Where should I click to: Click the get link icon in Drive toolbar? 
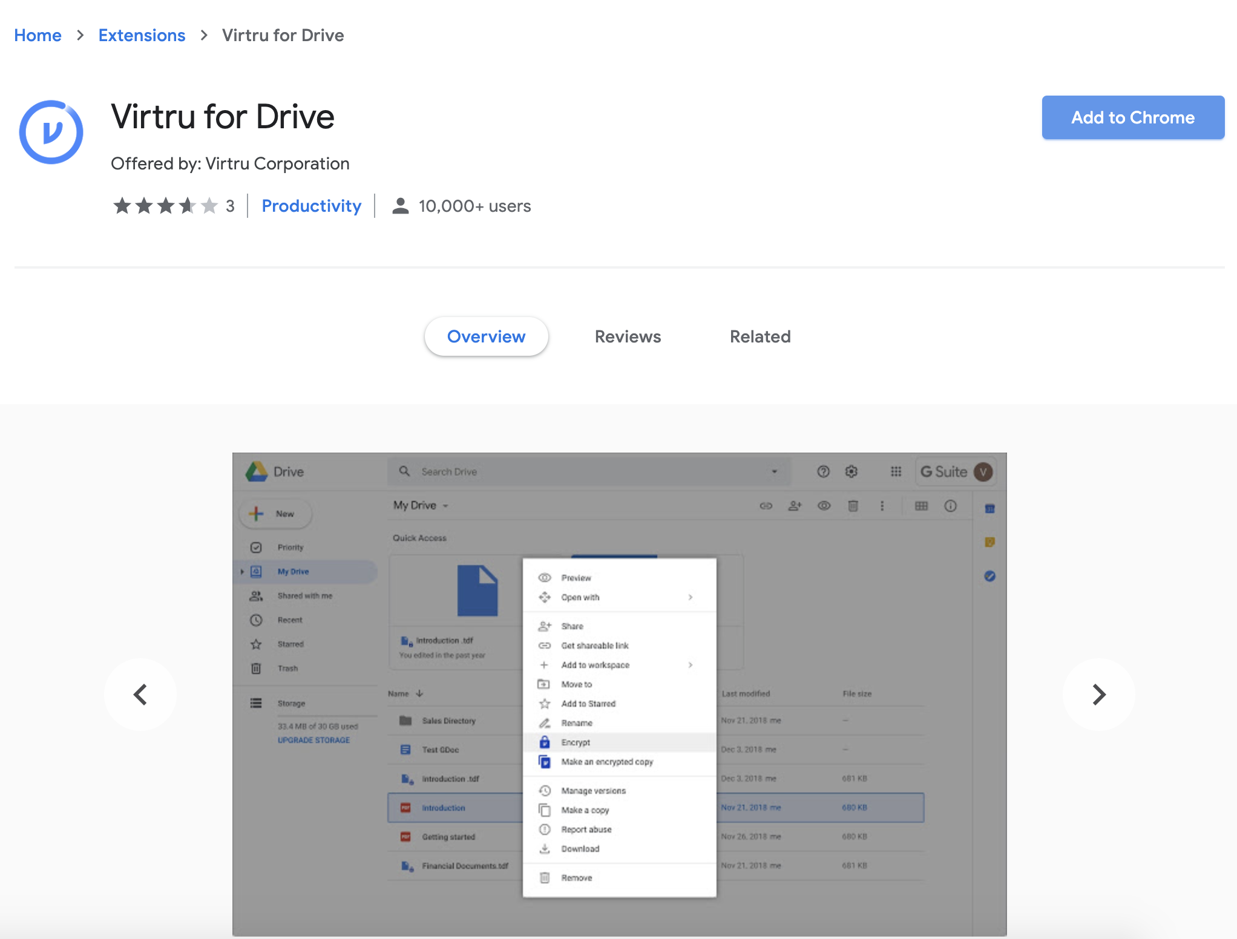pos(766,506)
